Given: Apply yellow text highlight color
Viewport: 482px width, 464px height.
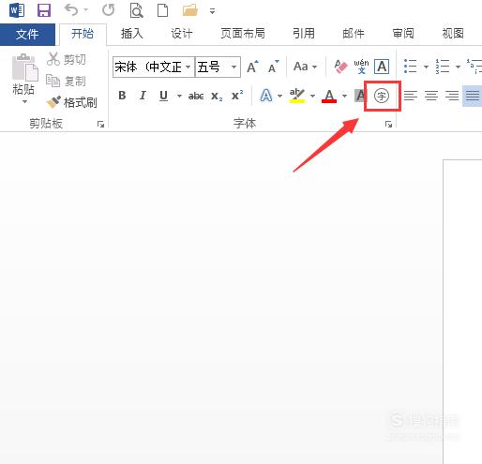Looking at the screenshot, I should pos(297,96).
